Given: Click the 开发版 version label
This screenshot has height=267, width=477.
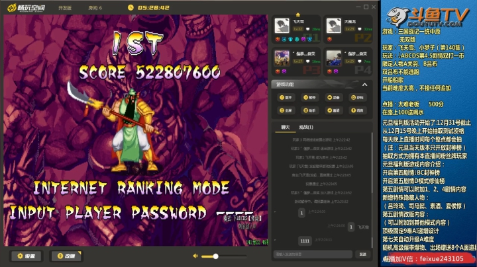Looking at the screenshot, I should (x=65, y=8).
